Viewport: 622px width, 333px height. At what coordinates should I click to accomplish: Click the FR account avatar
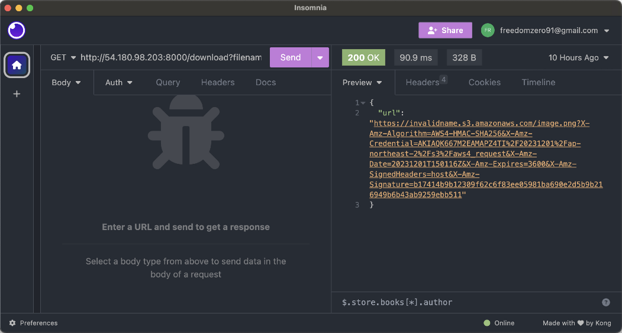488,31
